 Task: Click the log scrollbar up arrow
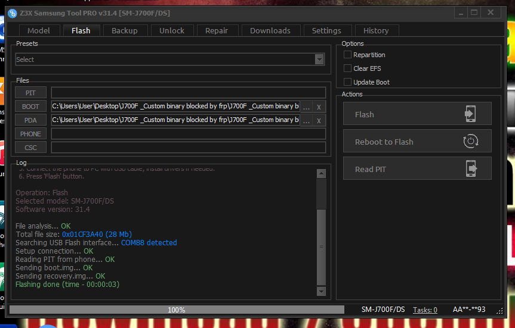click(x=321, y=173)
